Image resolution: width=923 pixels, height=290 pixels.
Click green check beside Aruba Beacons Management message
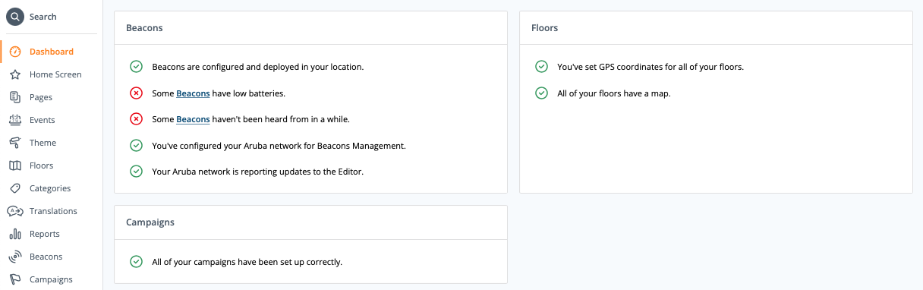(137, 145)
